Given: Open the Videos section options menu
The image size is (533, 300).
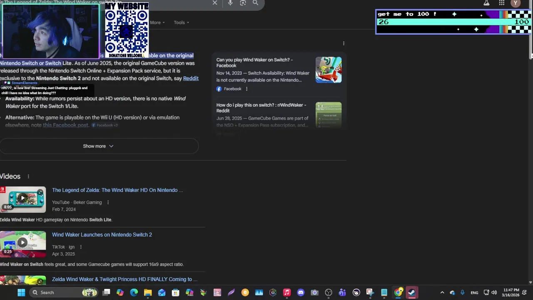Looking at the screenshot, I should pos(28,177).
